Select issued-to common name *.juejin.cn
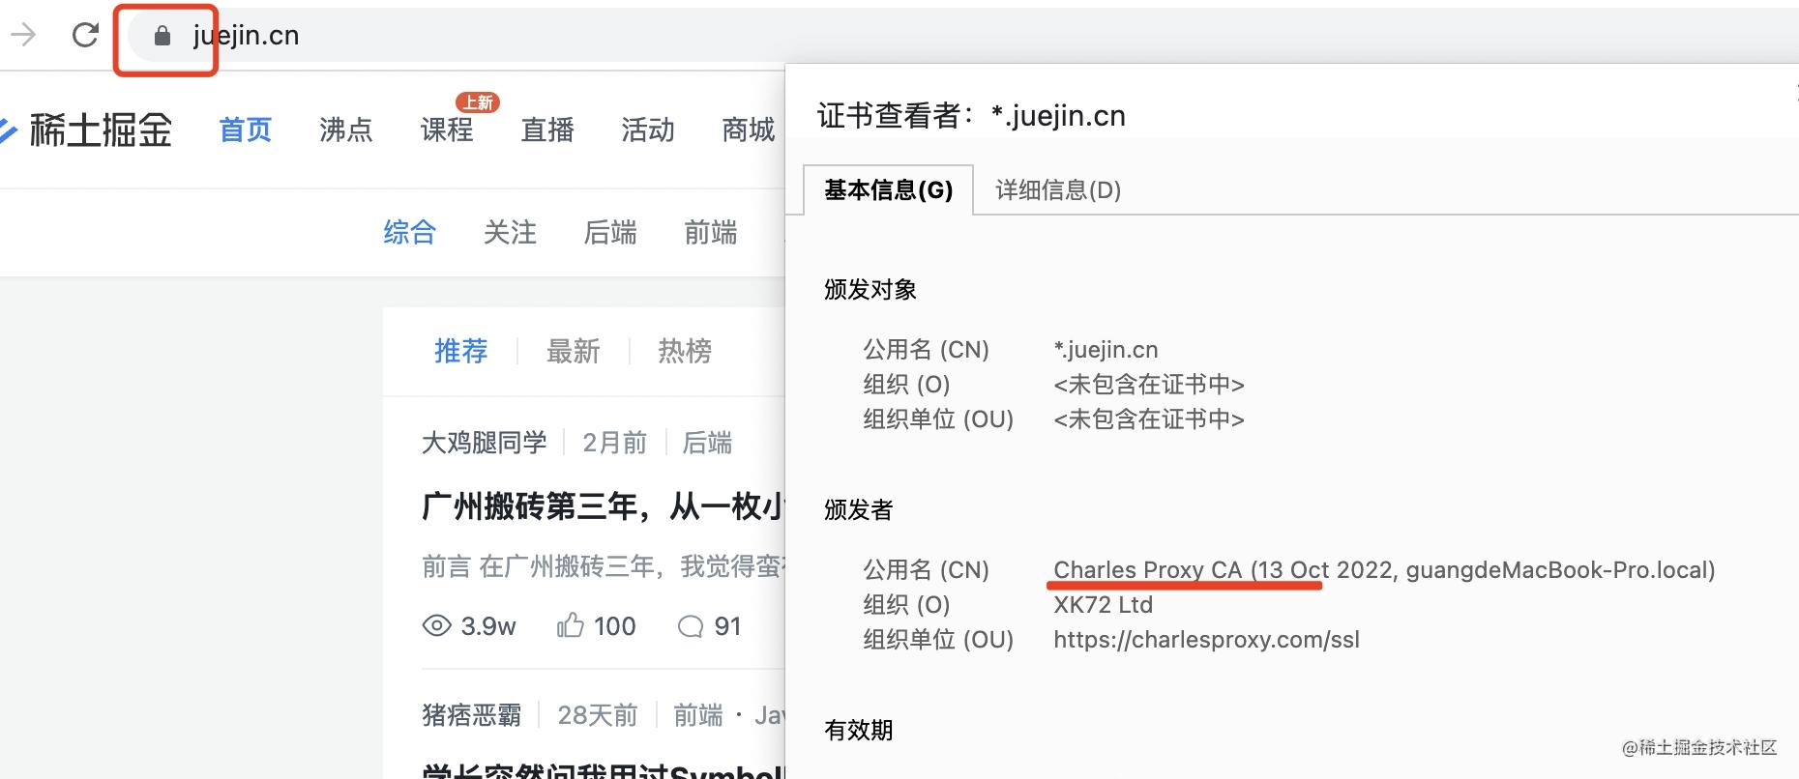 (x=1106, y=350)
